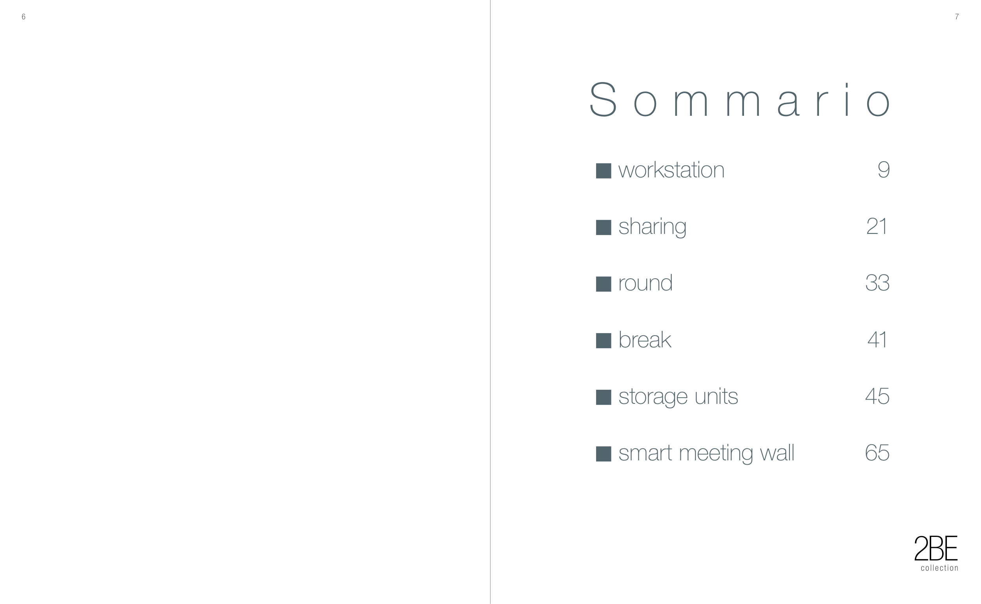This screenshot has height=604, width=981.
Task: Open the break section entry
Action: point(644,340)
